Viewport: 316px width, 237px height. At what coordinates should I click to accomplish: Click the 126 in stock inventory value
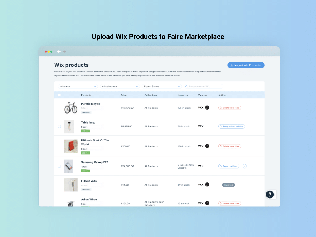(x=184, y=108)
